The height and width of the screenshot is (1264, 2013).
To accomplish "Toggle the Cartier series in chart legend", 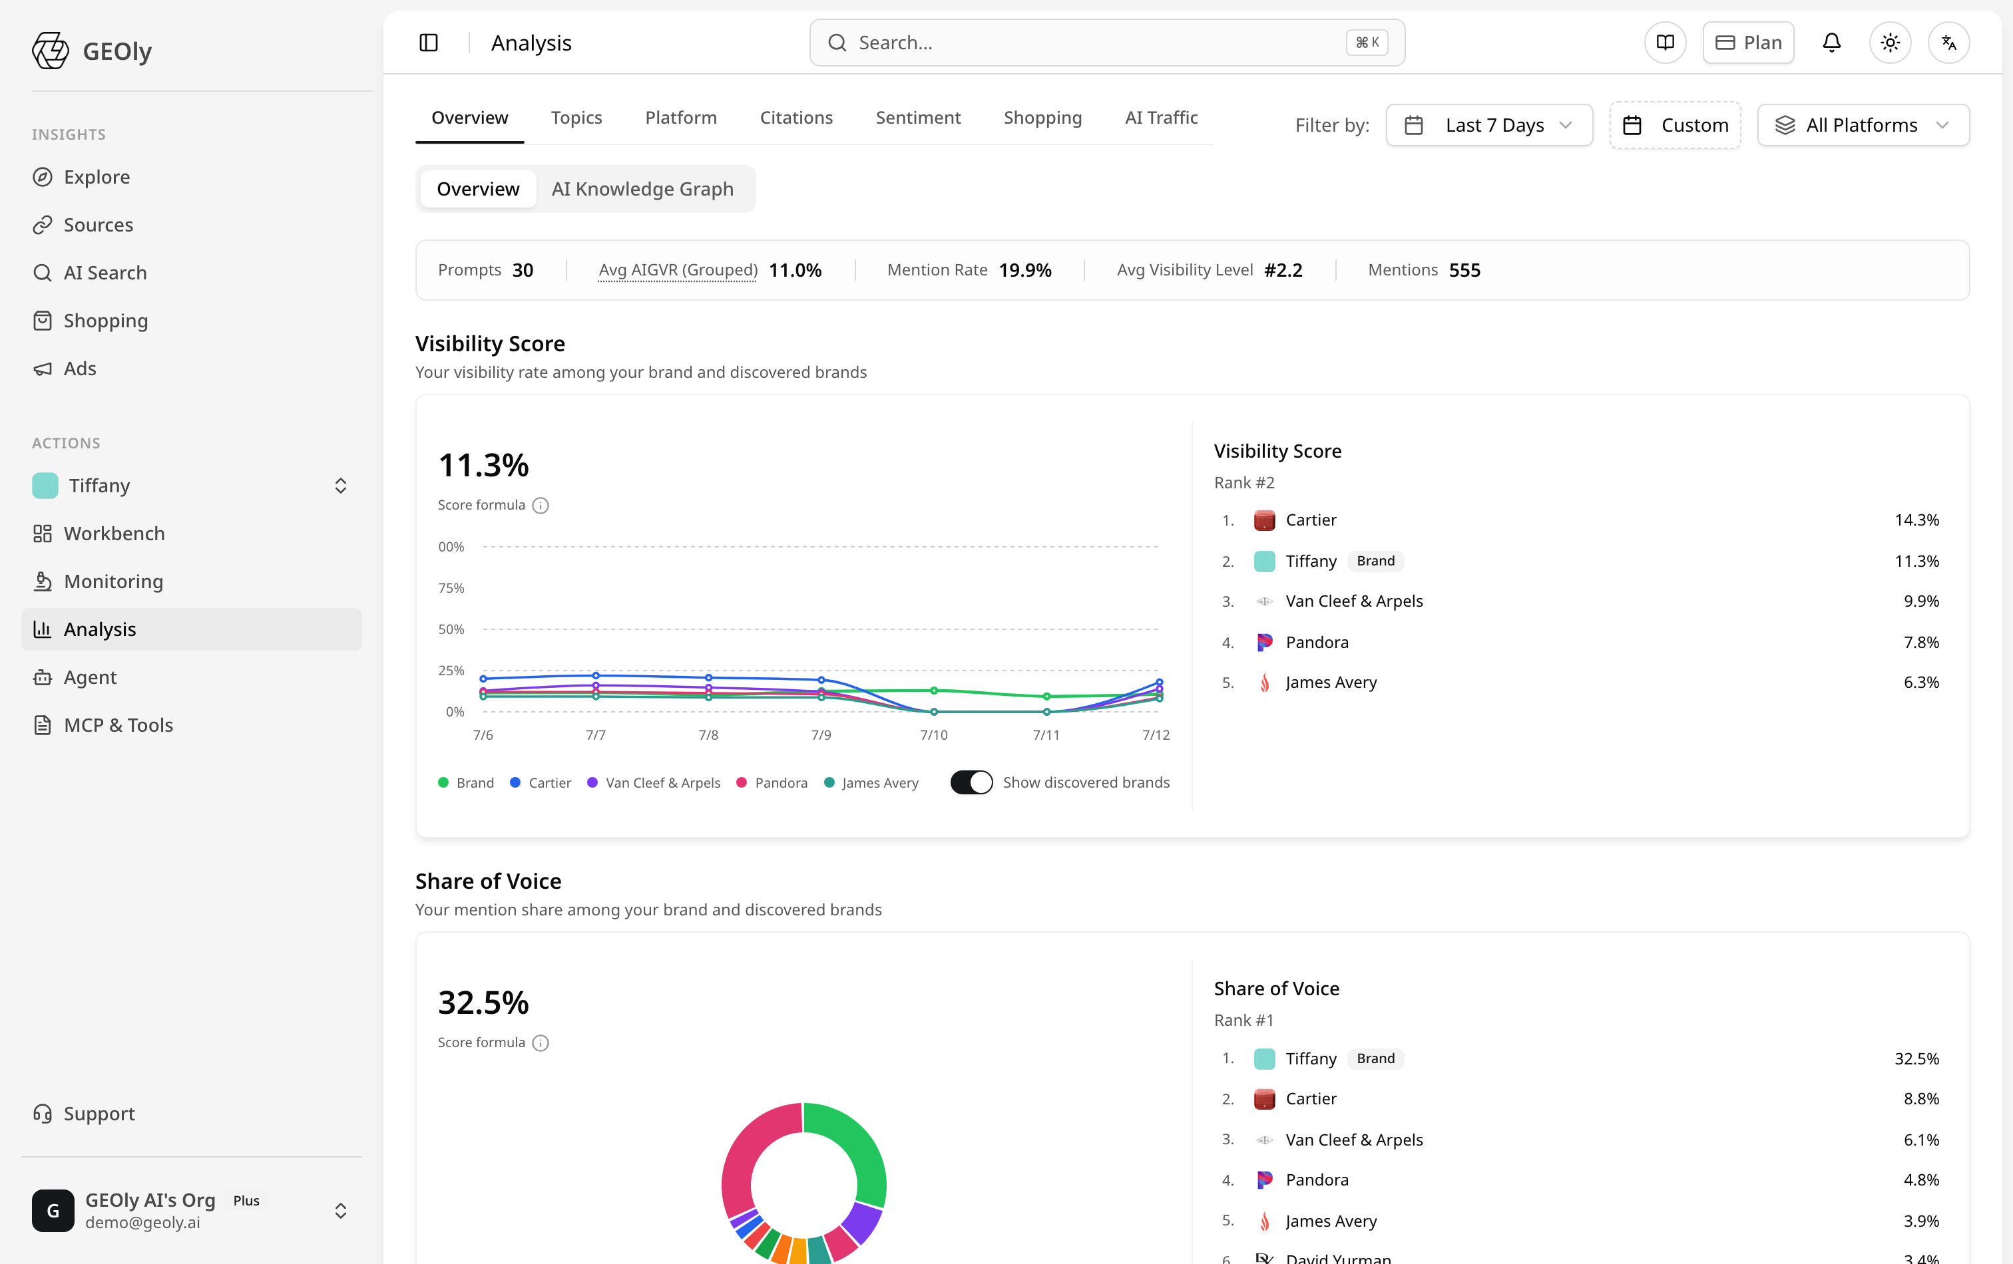I will 541,783.
